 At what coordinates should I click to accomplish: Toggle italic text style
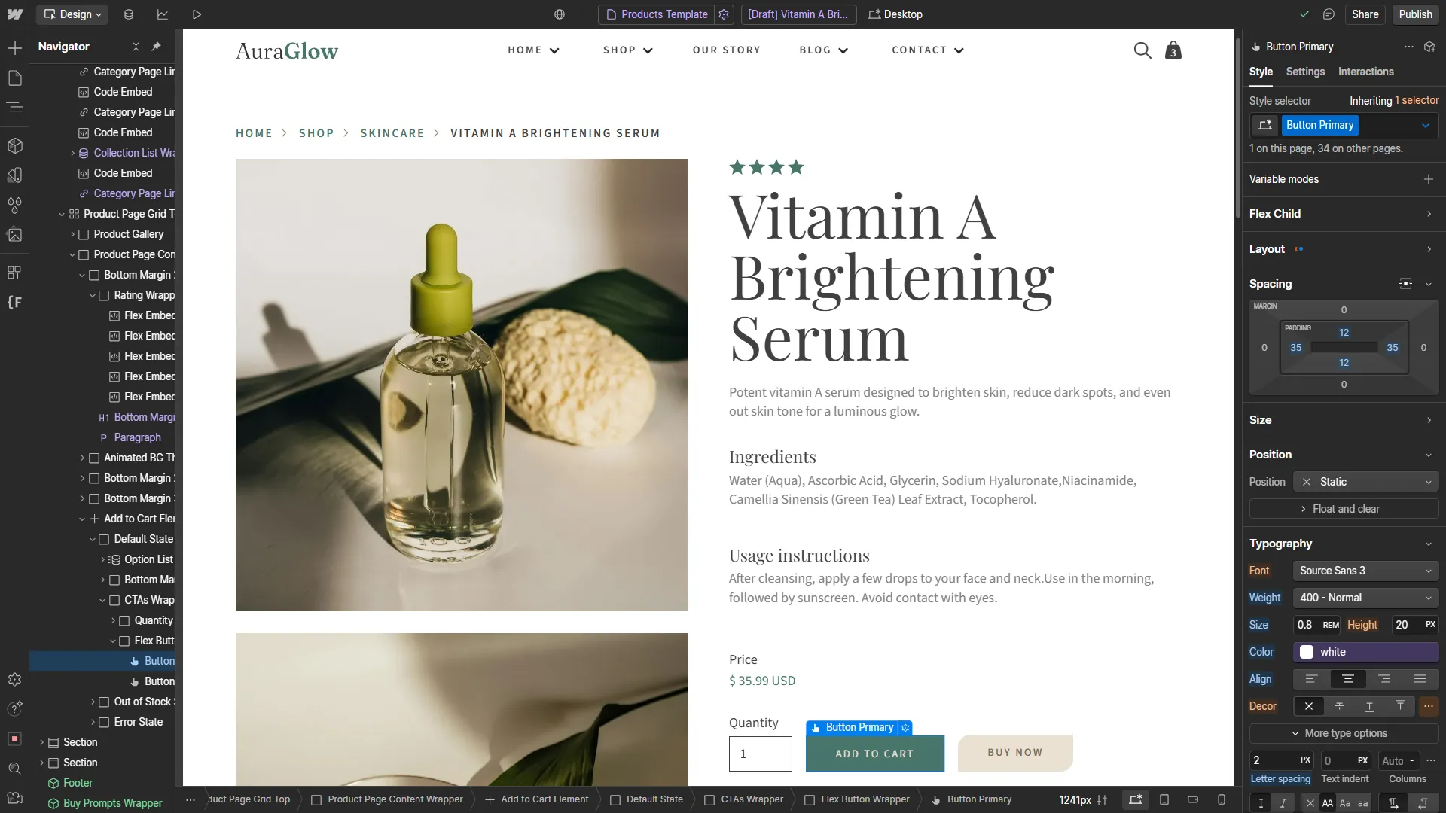[1283, 803]
